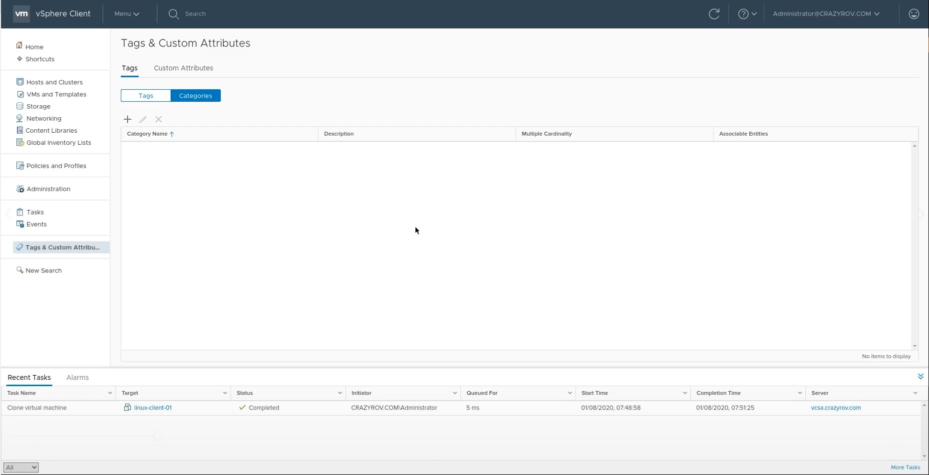
Task: Click the VMware vm logo
Action: pyautogui.click(x=21, y=13)
